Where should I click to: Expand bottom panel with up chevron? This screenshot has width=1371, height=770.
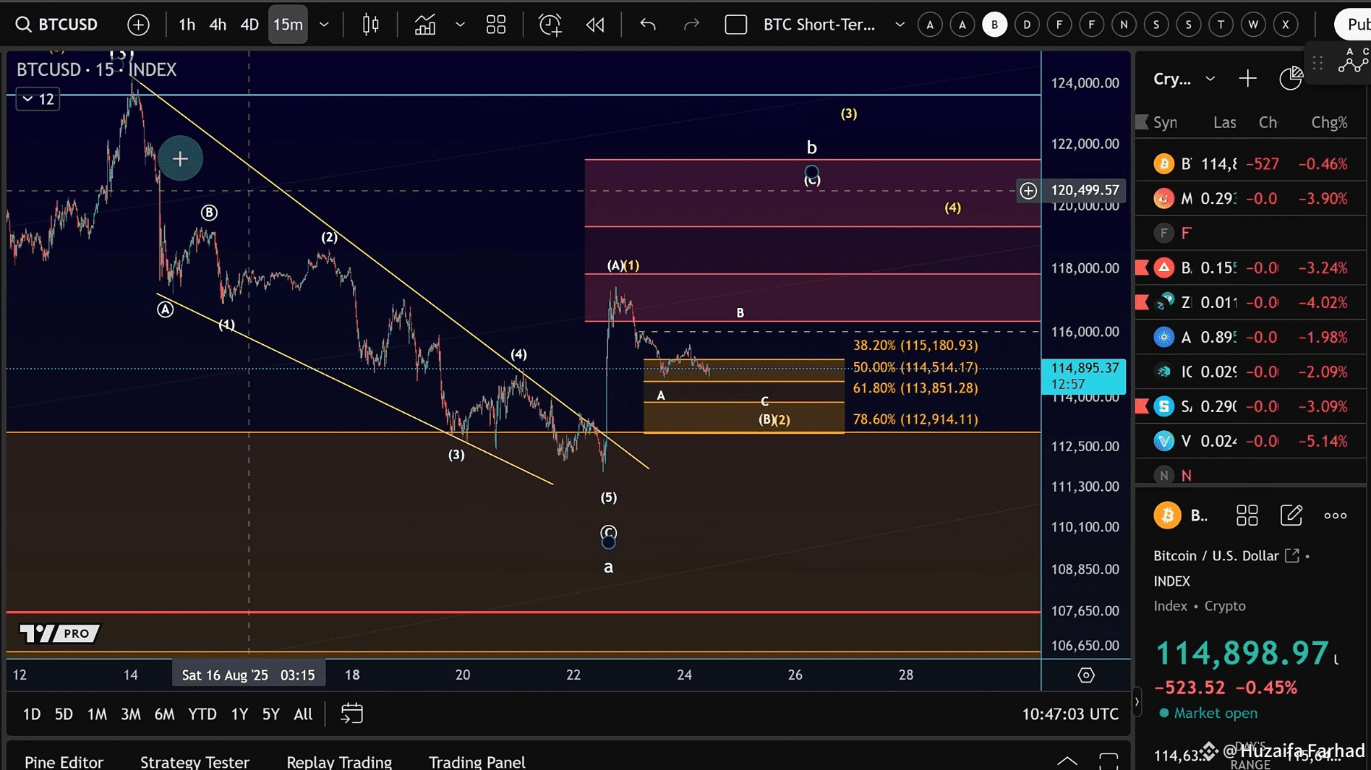point(1067,761)
